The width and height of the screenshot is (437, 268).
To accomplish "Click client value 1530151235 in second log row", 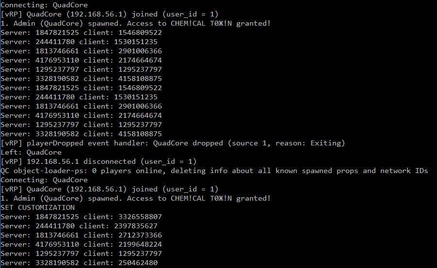I will click(136, 42).
